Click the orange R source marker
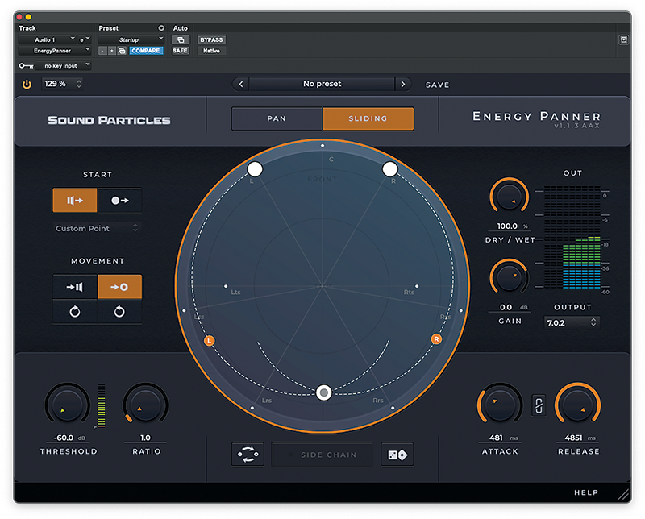This screenshot has width=645, height=519. [x=436, y=338]
